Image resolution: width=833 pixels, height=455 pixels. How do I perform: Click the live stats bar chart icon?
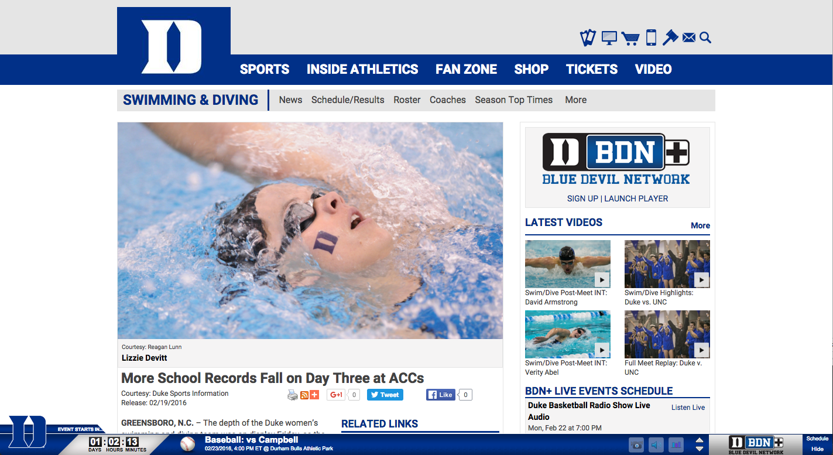click(x=676, y=445)
